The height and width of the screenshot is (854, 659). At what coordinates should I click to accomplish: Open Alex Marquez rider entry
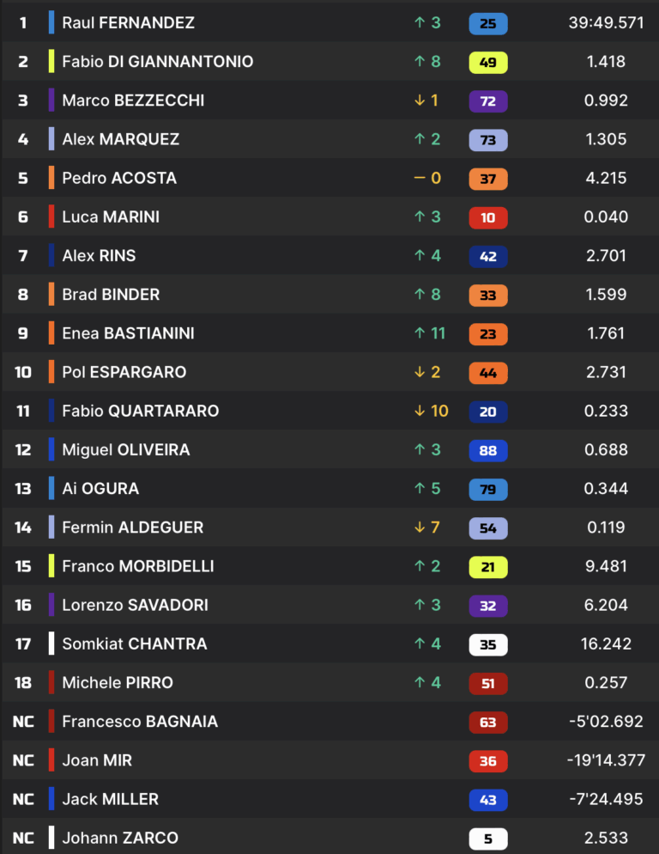(120, 139)
